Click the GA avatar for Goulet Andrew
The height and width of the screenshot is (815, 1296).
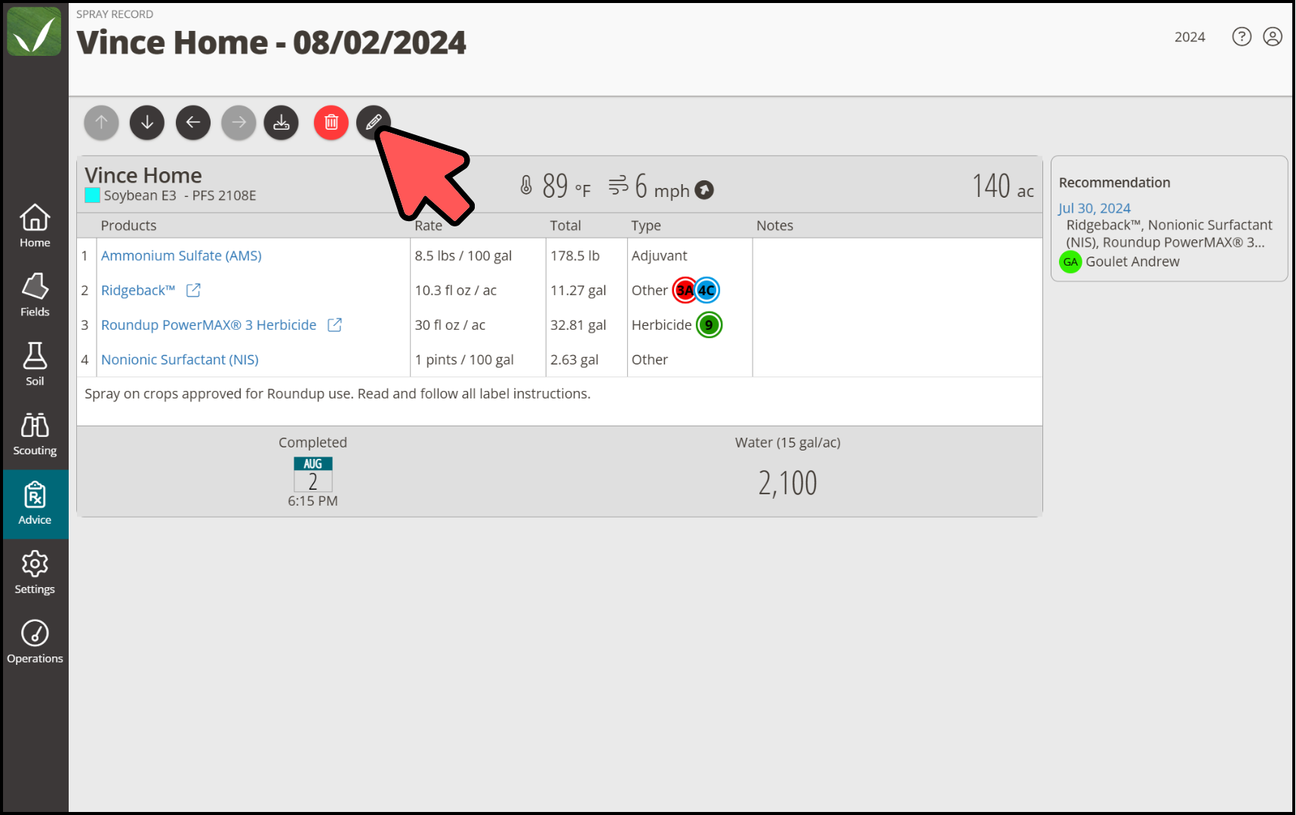point(1070,262)
